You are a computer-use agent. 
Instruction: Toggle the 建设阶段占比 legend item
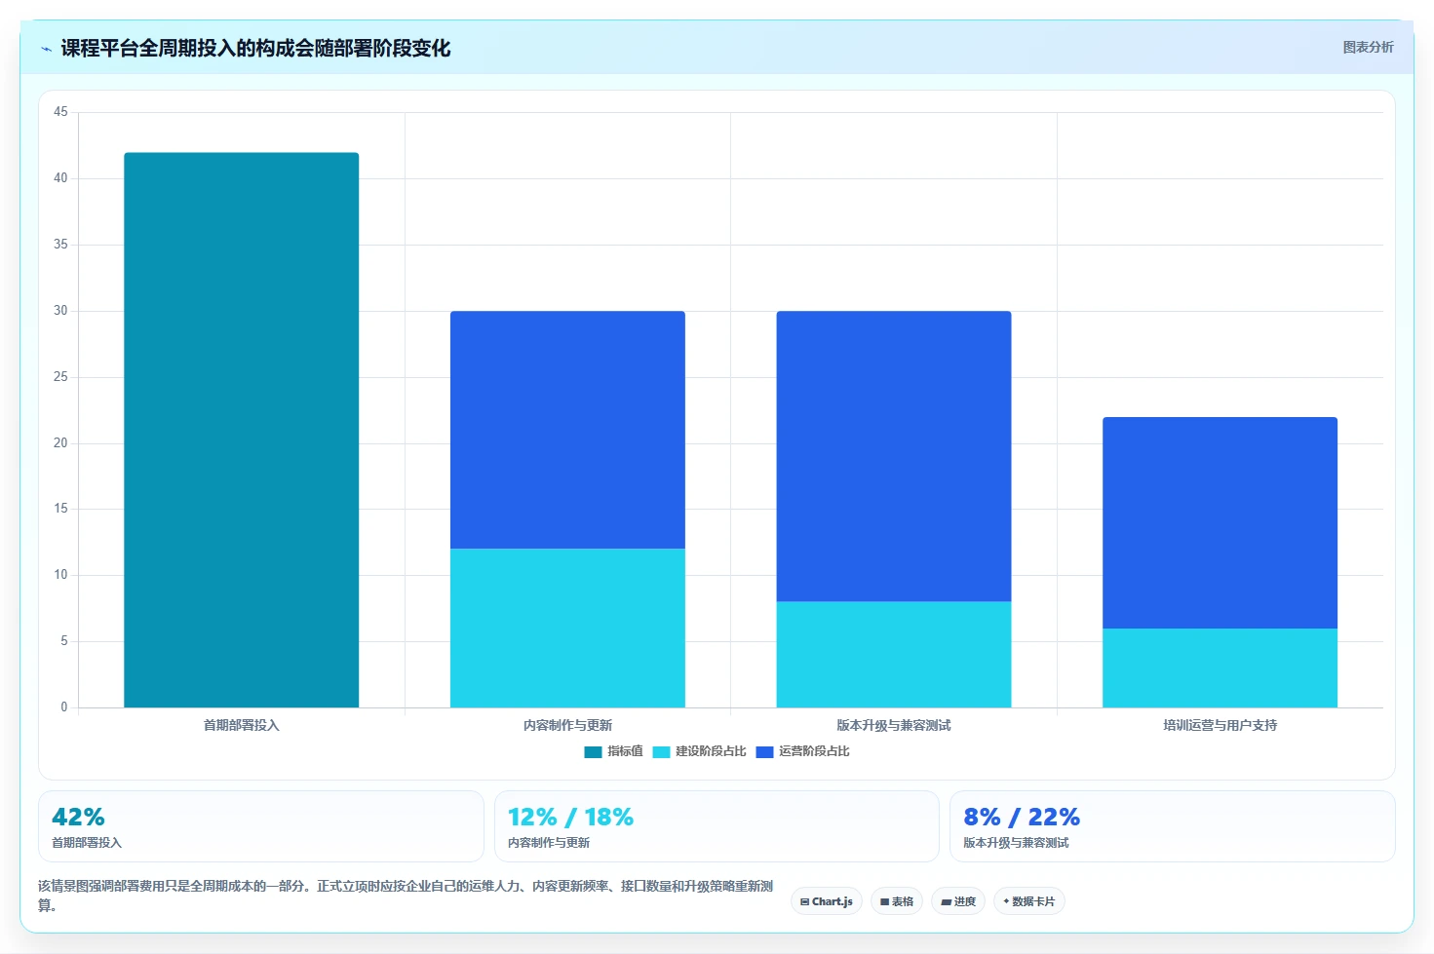699,751
